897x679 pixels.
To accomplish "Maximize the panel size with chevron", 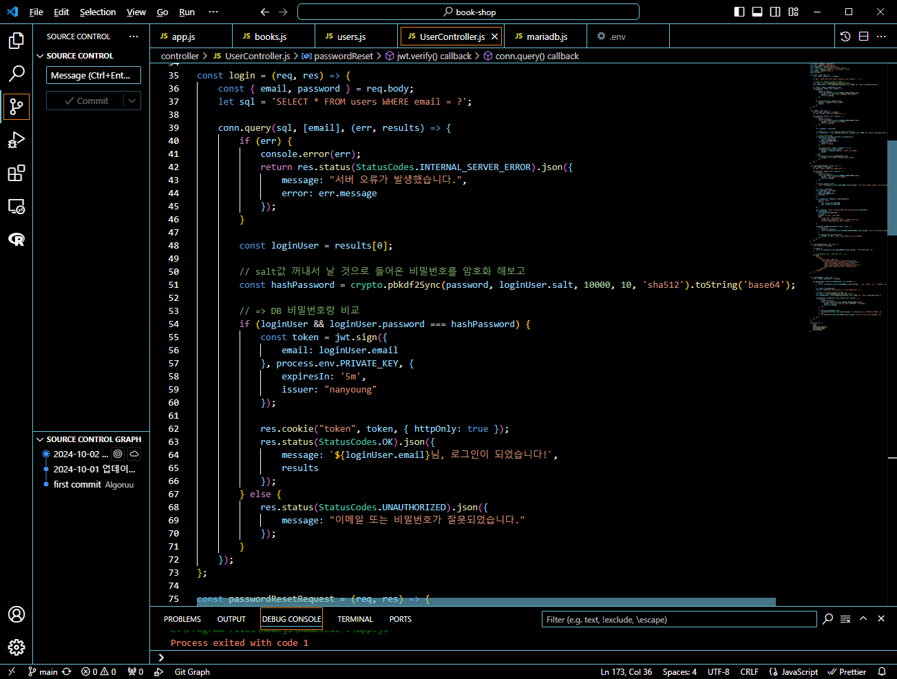I will [863, 619].
